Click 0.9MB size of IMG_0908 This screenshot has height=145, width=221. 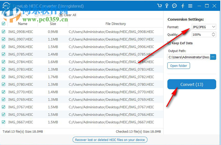(x=53, y=32)
